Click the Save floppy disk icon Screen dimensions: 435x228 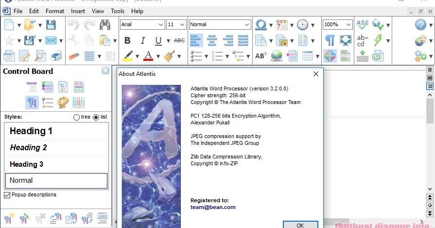[51, 25]
